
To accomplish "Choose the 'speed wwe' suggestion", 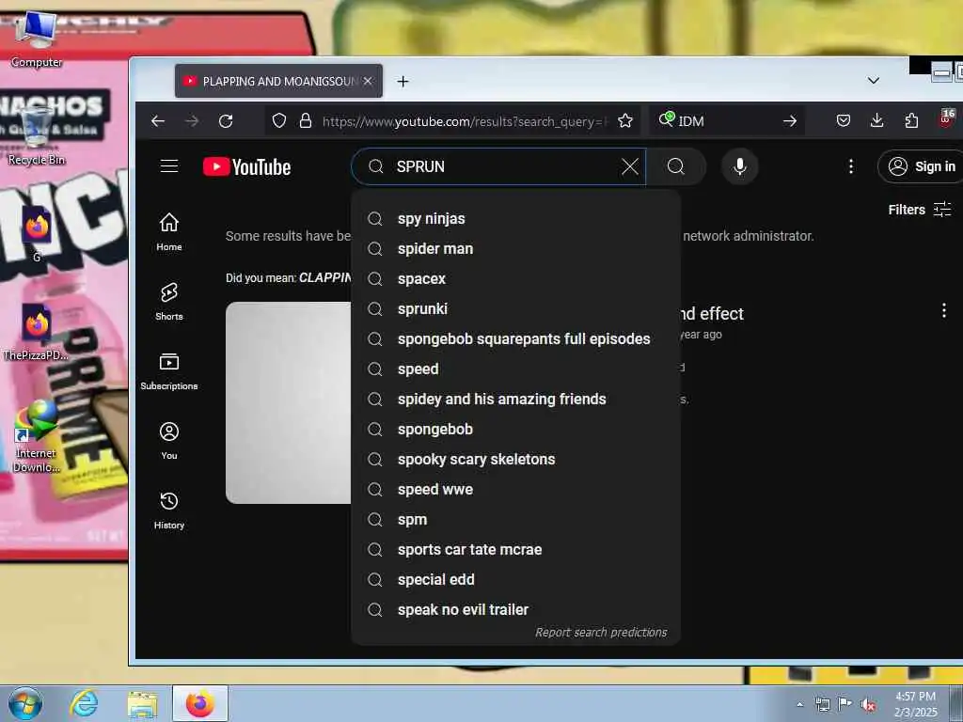I will 516,489.
